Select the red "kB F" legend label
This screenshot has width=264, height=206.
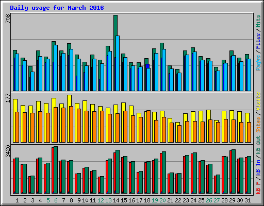(258, 188)
